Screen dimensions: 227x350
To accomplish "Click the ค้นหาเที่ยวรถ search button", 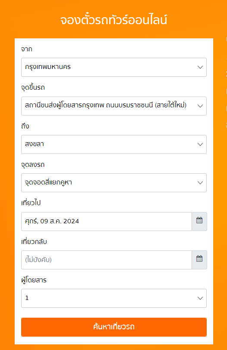I will pyautogui.click(x=114, y=327).
